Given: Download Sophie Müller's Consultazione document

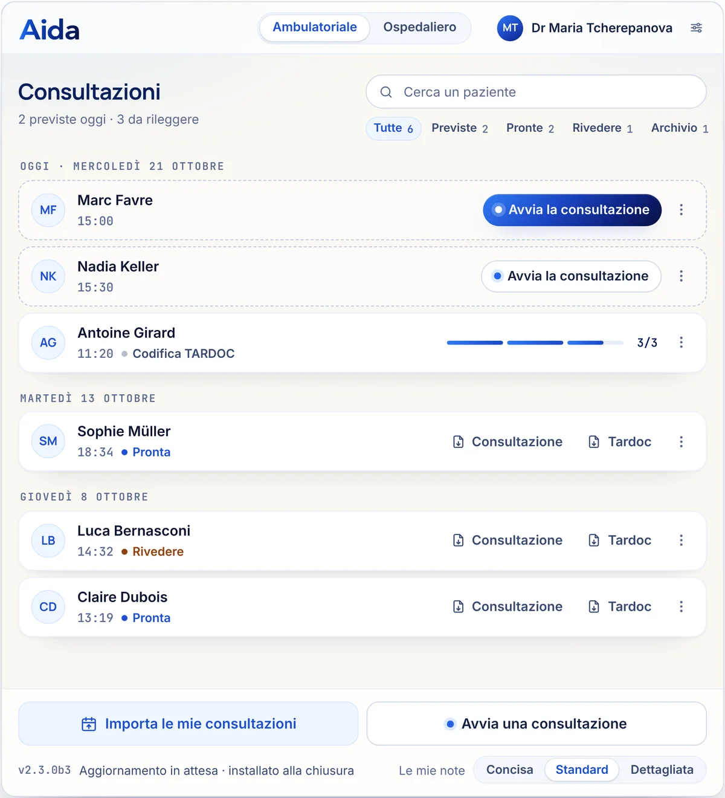Looking at the screenshot, I should click(507, 442).
